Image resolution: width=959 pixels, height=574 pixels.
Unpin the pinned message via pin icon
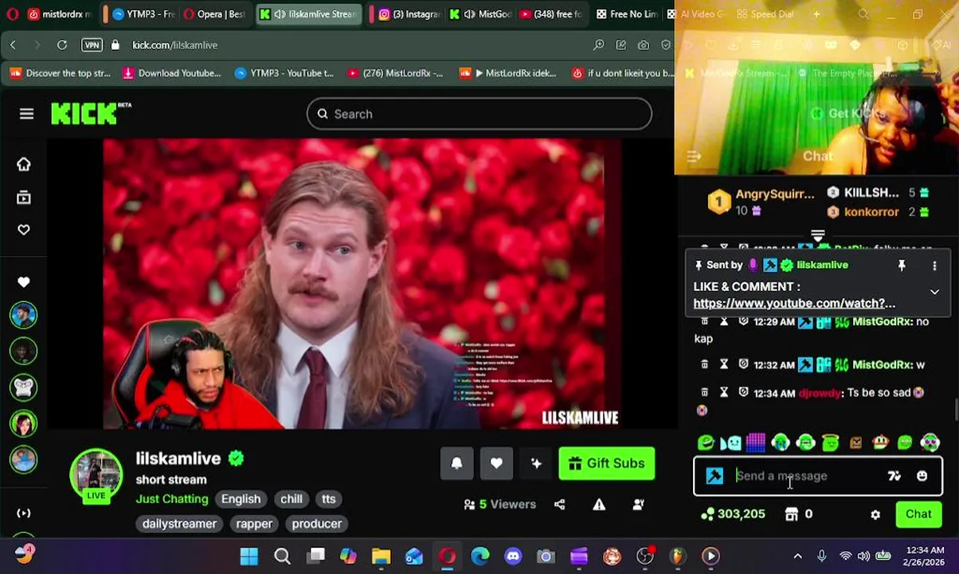pos(902,265)
